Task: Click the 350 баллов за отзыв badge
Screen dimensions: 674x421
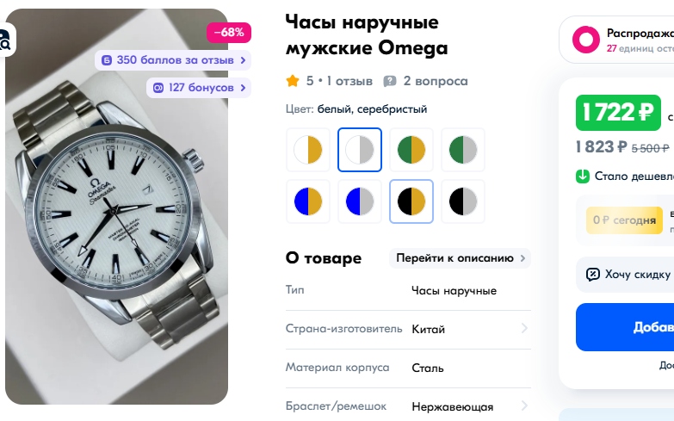Action: 173,60
